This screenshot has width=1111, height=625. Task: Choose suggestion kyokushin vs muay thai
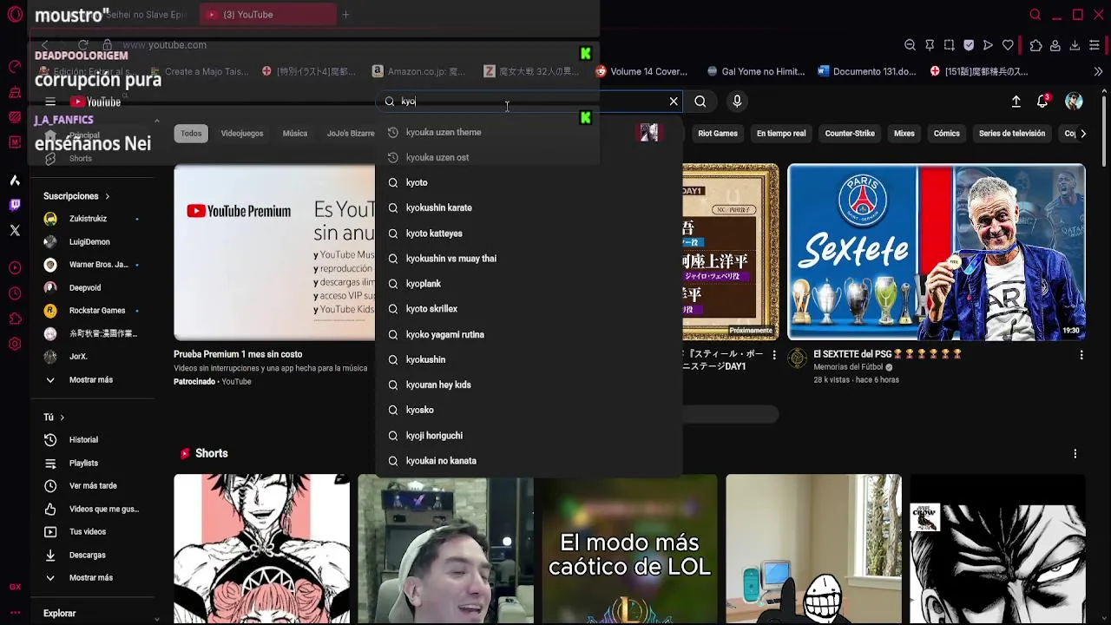point(529,259)
